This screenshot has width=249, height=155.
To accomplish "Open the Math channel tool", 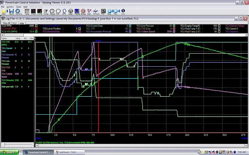I will 89,11.
